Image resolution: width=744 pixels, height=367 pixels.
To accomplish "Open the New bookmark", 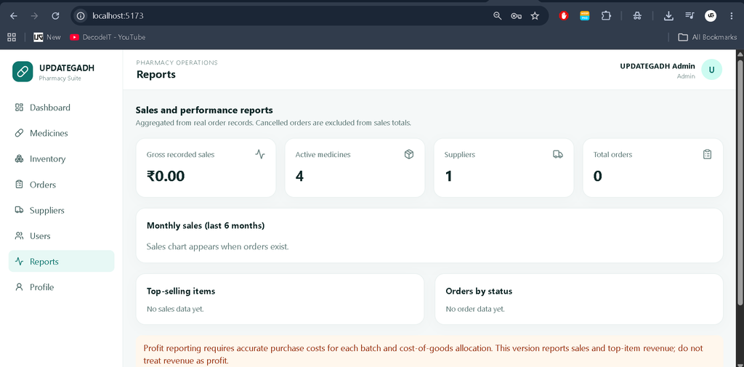I will (47, 37).
